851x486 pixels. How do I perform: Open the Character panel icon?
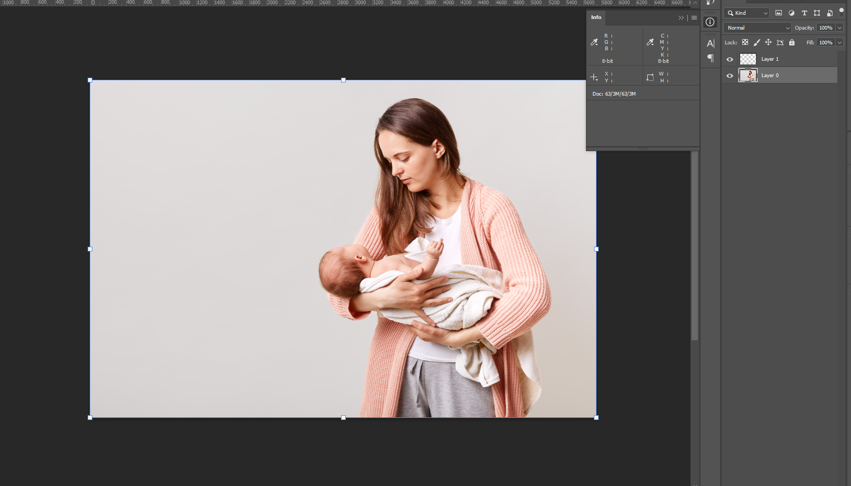pyautogui.click(x=711, y=43)
